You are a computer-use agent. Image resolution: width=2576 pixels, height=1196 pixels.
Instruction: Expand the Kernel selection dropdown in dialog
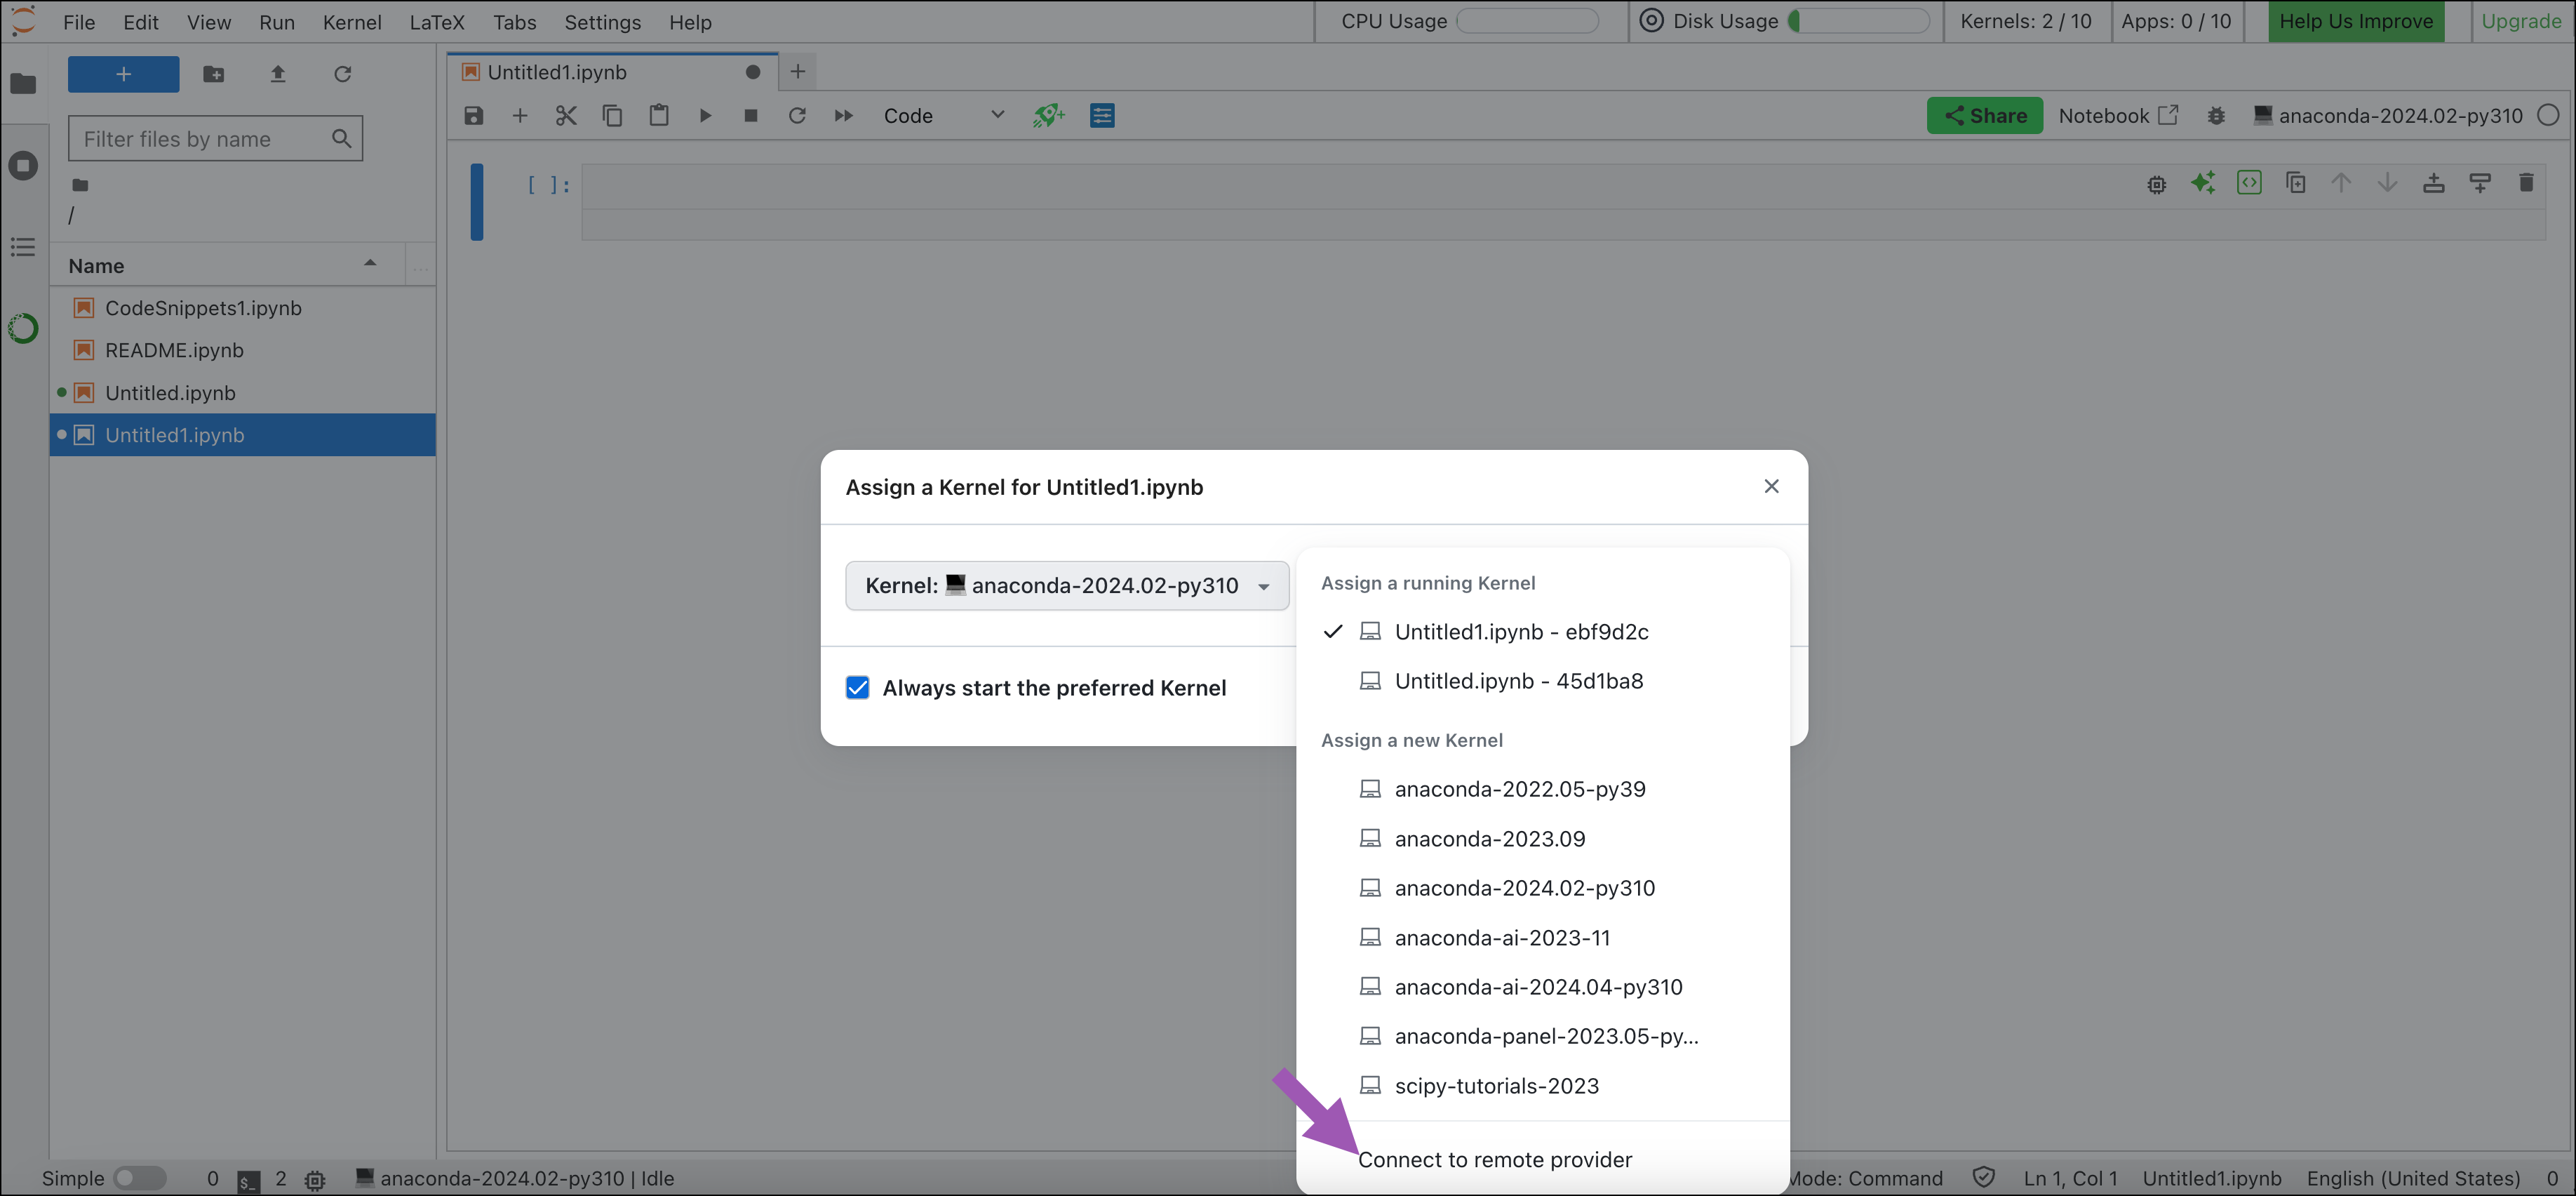(x=1067, y=585)
